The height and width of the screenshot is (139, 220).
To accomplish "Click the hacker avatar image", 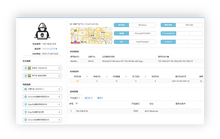I will 42,31.
